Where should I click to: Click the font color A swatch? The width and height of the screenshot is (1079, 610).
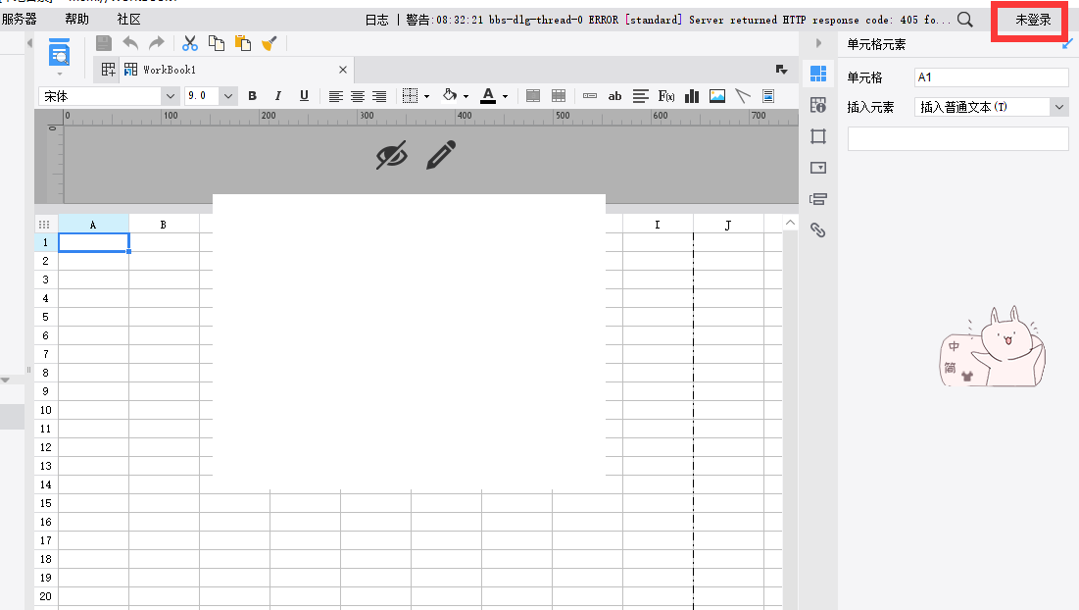click(x=488, y=96)
